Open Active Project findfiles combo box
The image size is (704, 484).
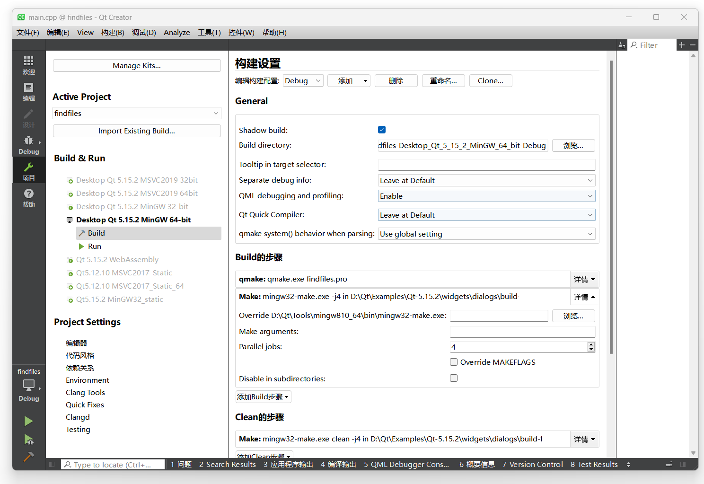[x=137, y=113]
